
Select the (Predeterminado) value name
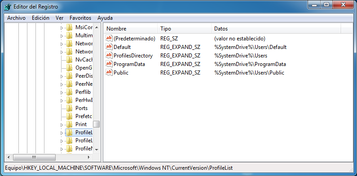tap(134, 39)
